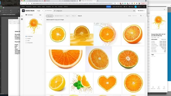
Task: Click the Chrome Update button
Action: pos(143,3)
